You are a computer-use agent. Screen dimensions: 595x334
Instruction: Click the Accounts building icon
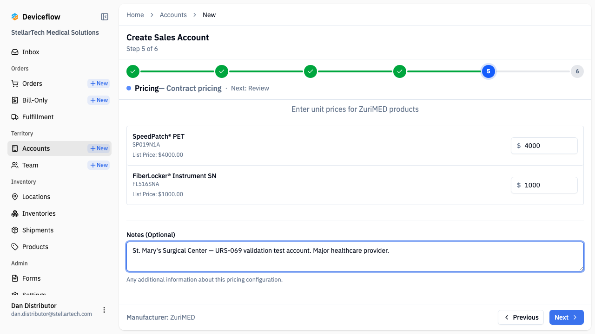pyautogui.click(x=15, y=148)
